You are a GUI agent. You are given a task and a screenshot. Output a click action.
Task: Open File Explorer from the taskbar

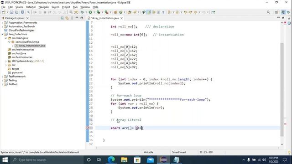click(x=124, y=160)
